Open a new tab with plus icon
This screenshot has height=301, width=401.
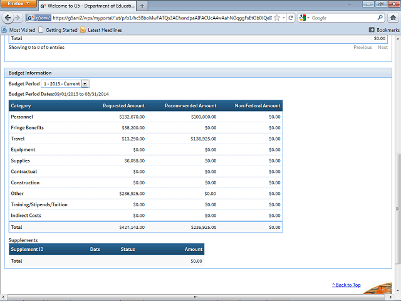(142, 6)
